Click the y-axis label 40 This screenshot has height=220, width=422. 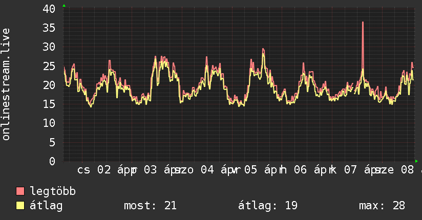[x=49, y=9]
